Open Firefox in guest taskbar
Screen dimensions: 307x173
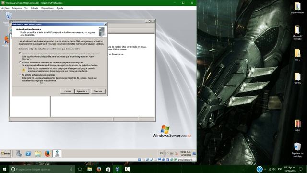pos(47,153)
